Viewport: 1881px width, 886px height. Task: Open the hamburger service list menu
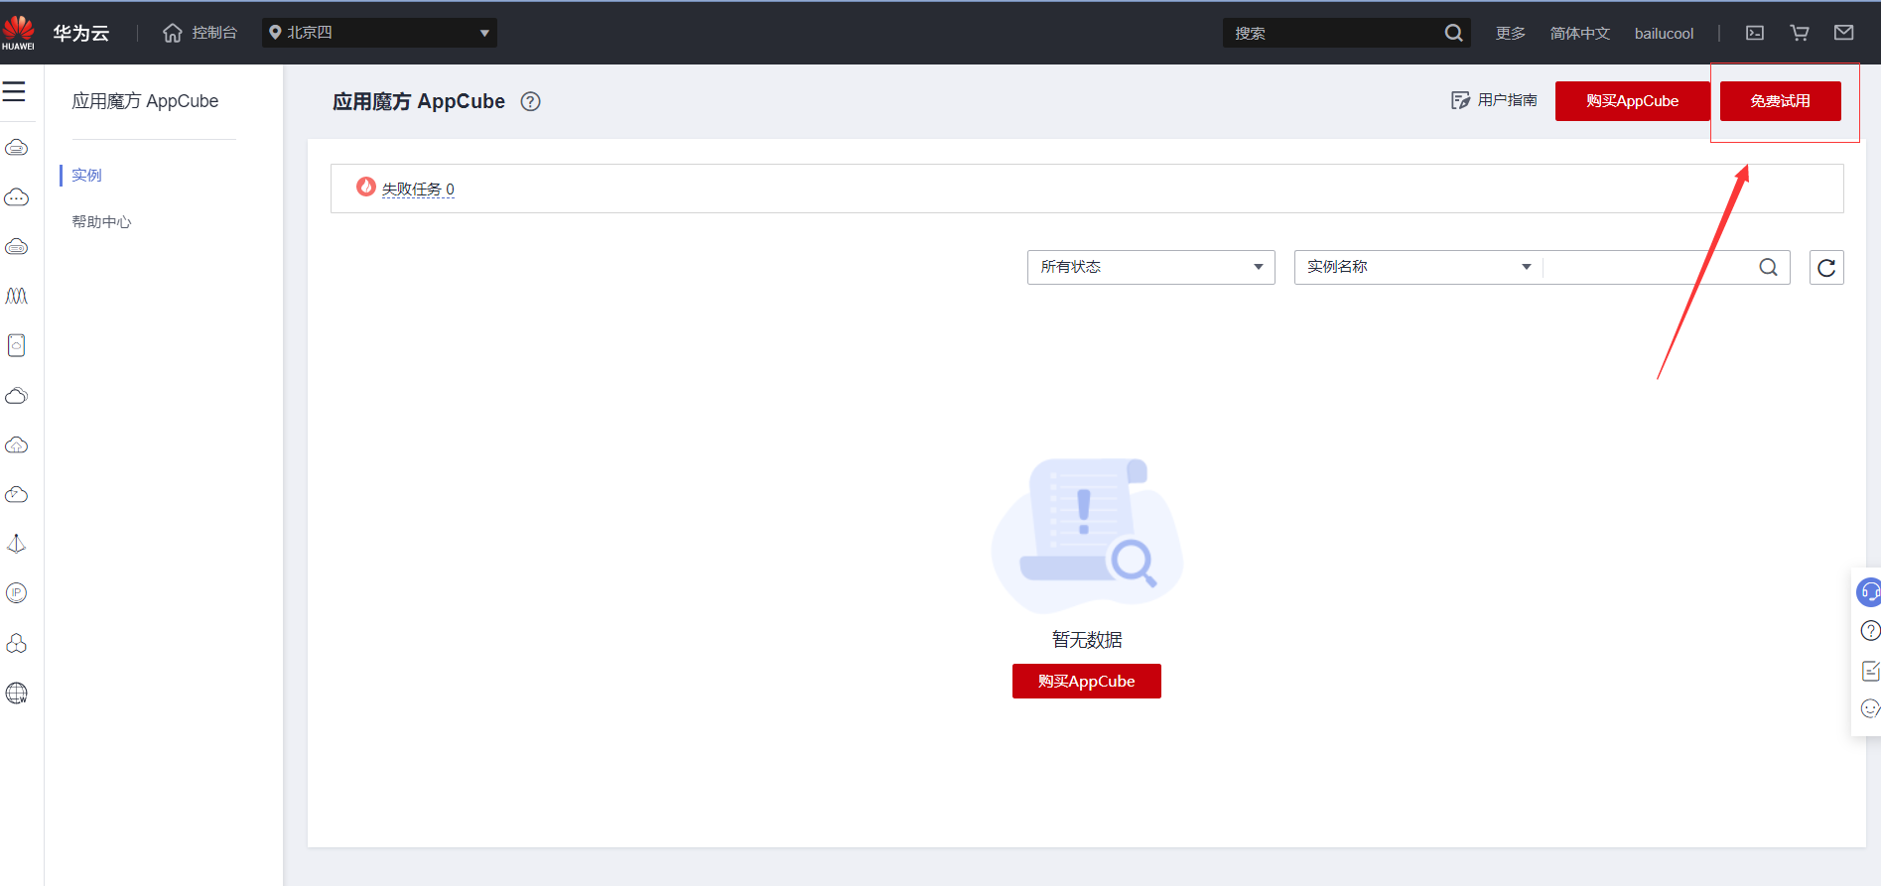(x=14, y=92)
